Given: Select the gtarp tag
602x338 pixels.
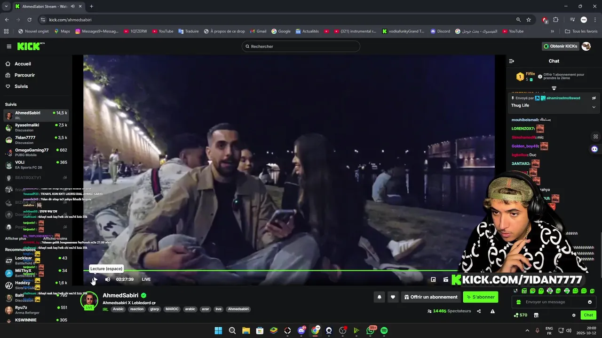Looking at the screenshot, I should coord(154,309).
